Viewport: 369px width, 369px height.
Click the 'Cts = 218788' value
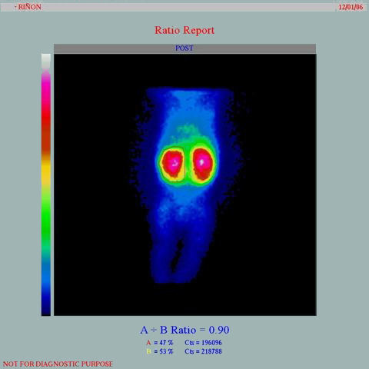click(x=203, y=351)
